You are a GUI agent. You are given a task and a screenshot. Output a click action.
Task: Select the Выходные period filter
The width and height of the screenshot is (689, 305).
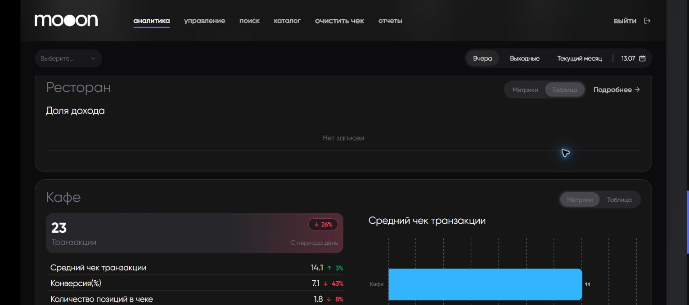click(x=525, y=58)
